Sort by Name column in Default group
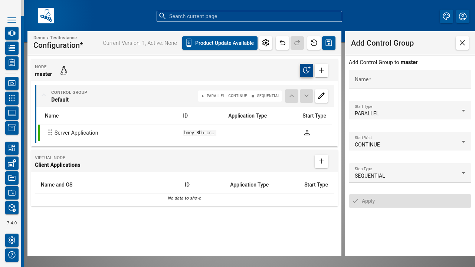This screenshot has height=267, width=475. [x=52, y=116]
